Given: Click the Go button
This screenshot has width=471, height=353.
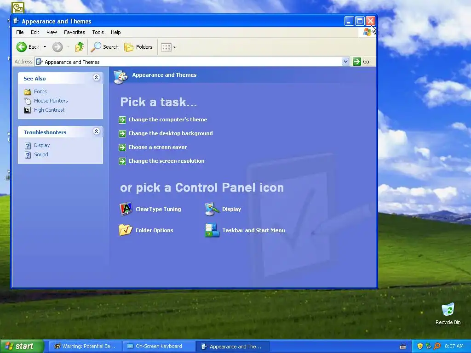Looking at the screenshot, I should coord(361,62).
